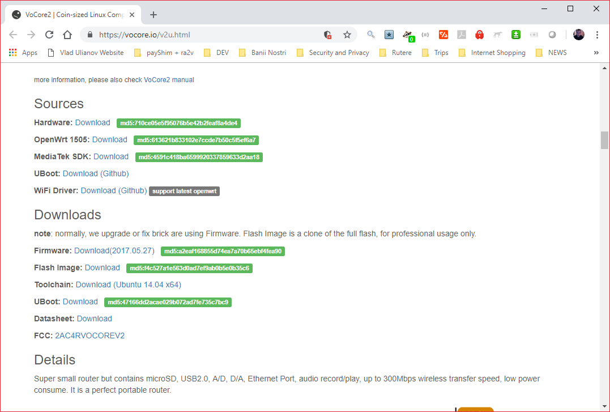This screenshot has width=610, height=412.
Task: Open the gray animal-shaped extension
Action: point(497,35)
